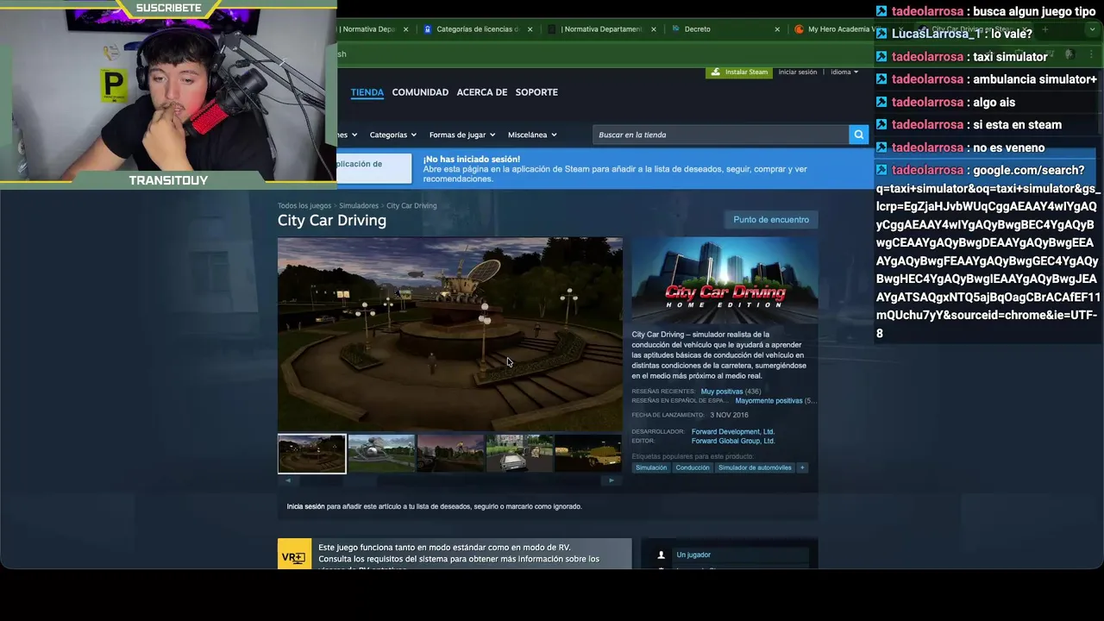This screenshot has width=1104, height=621.
Task: Click chat message "ambulancia simulator+"
Action: (x=1035, y=79)
